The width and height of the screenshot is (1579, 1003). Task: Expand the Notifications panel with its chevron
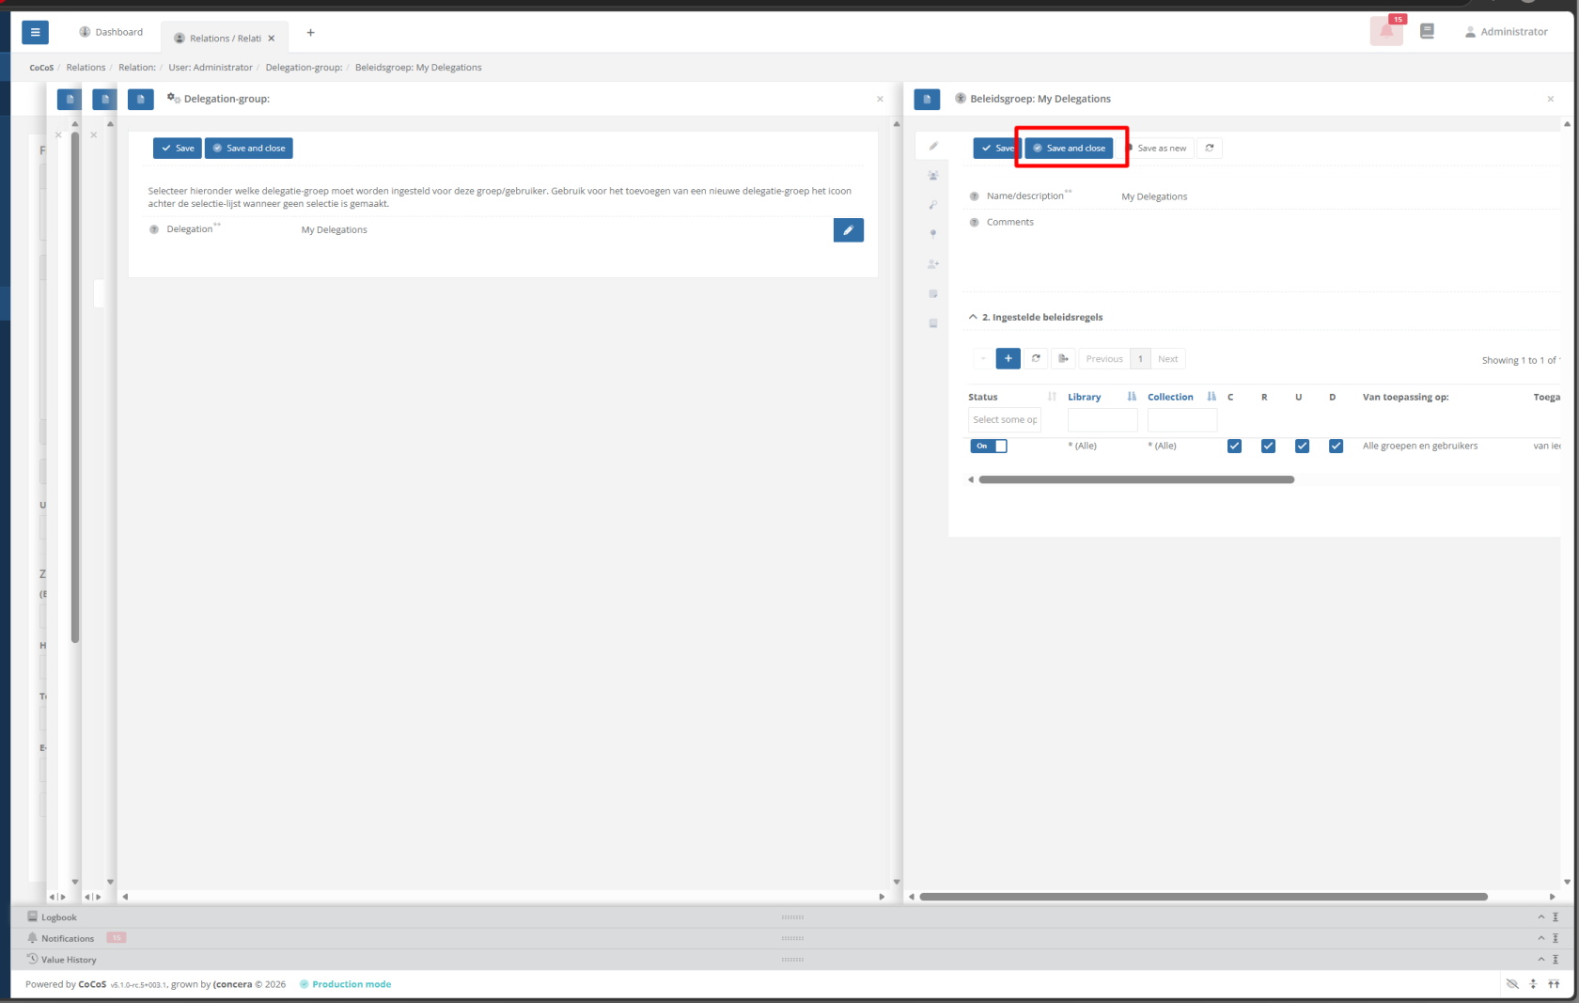[x=1540, y=938]
